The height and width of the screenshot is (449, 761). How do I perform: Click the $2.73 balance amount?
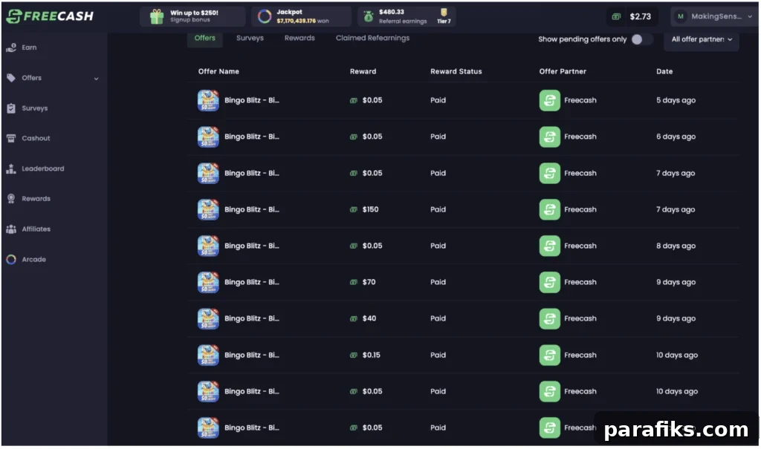[640, 16]
